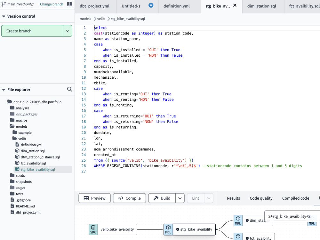Click the cube icon beside dtm_station_distance.sql
The height and width of the screenshot is (240, 320).
(17, 157)
